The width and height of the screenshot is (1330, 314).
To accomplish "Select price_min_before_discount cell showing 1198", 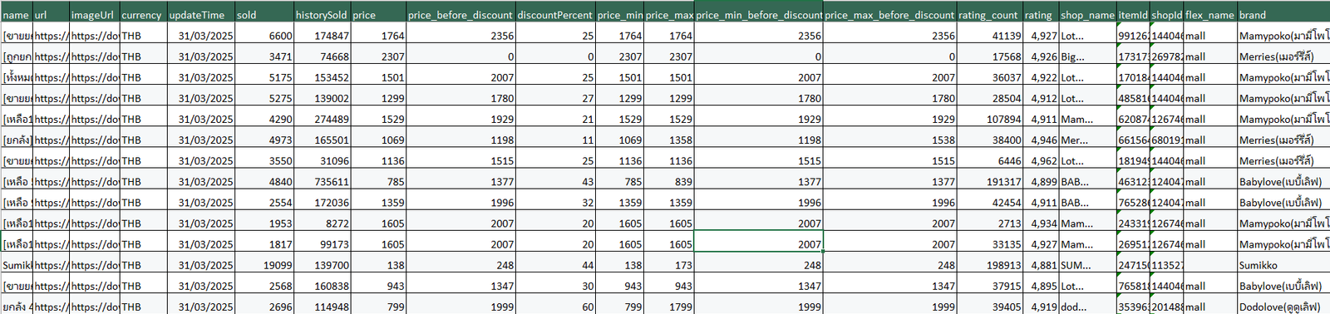I will (759, 140).
